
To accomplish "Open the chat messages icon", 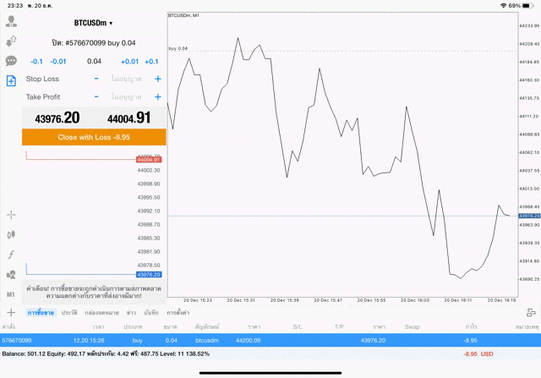I will 12,61.
